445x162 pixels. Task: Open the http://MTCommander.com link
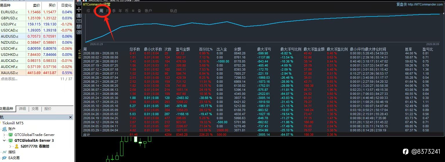click(x=425, y=5)
